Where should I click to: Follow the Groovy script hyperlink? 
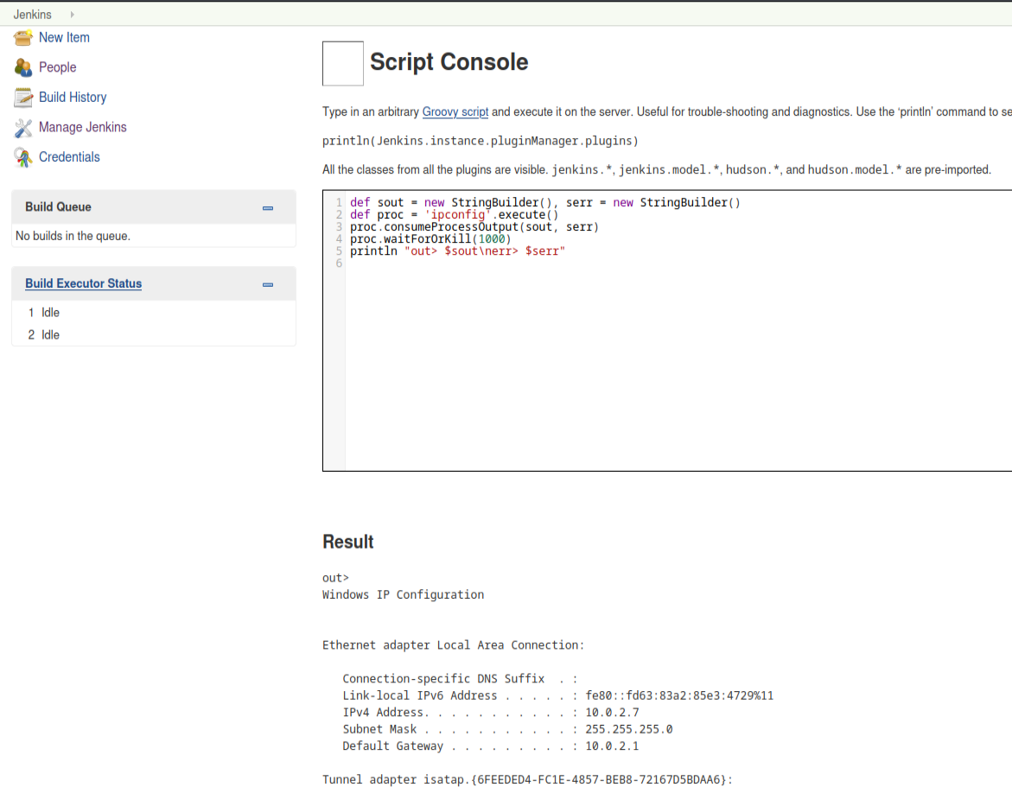(x=455, y=111)
